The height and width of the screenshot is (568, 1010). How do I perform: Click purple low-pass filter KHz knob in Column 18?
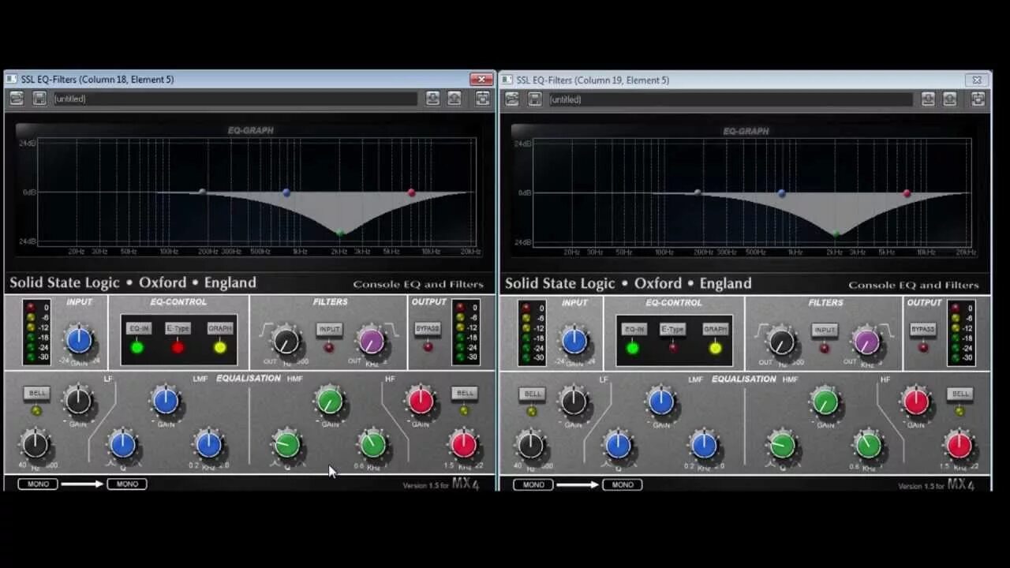click(x=371, y=341)
